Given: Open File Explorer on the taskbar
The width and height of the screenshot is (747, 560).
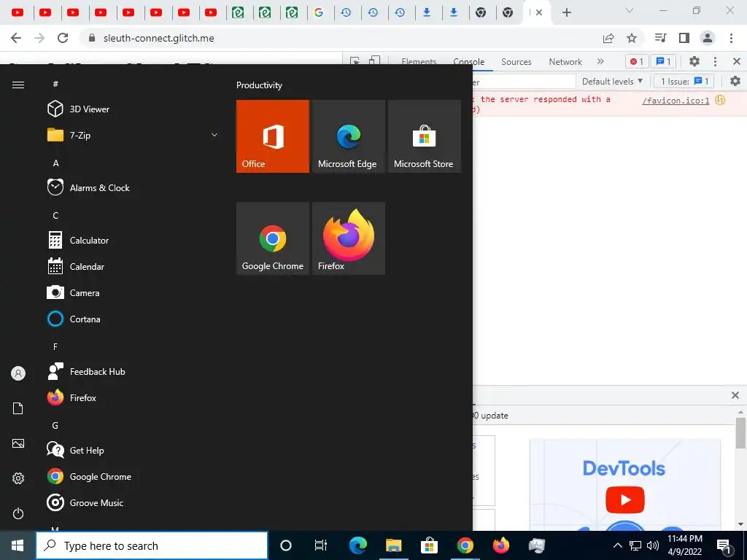Looking at the screenshot, I should tap(393, 545).
